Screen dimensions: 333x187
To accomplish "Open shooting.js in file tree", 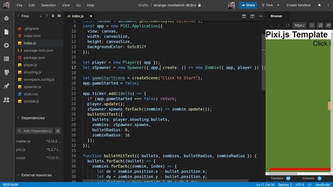I will coord(32,72).
